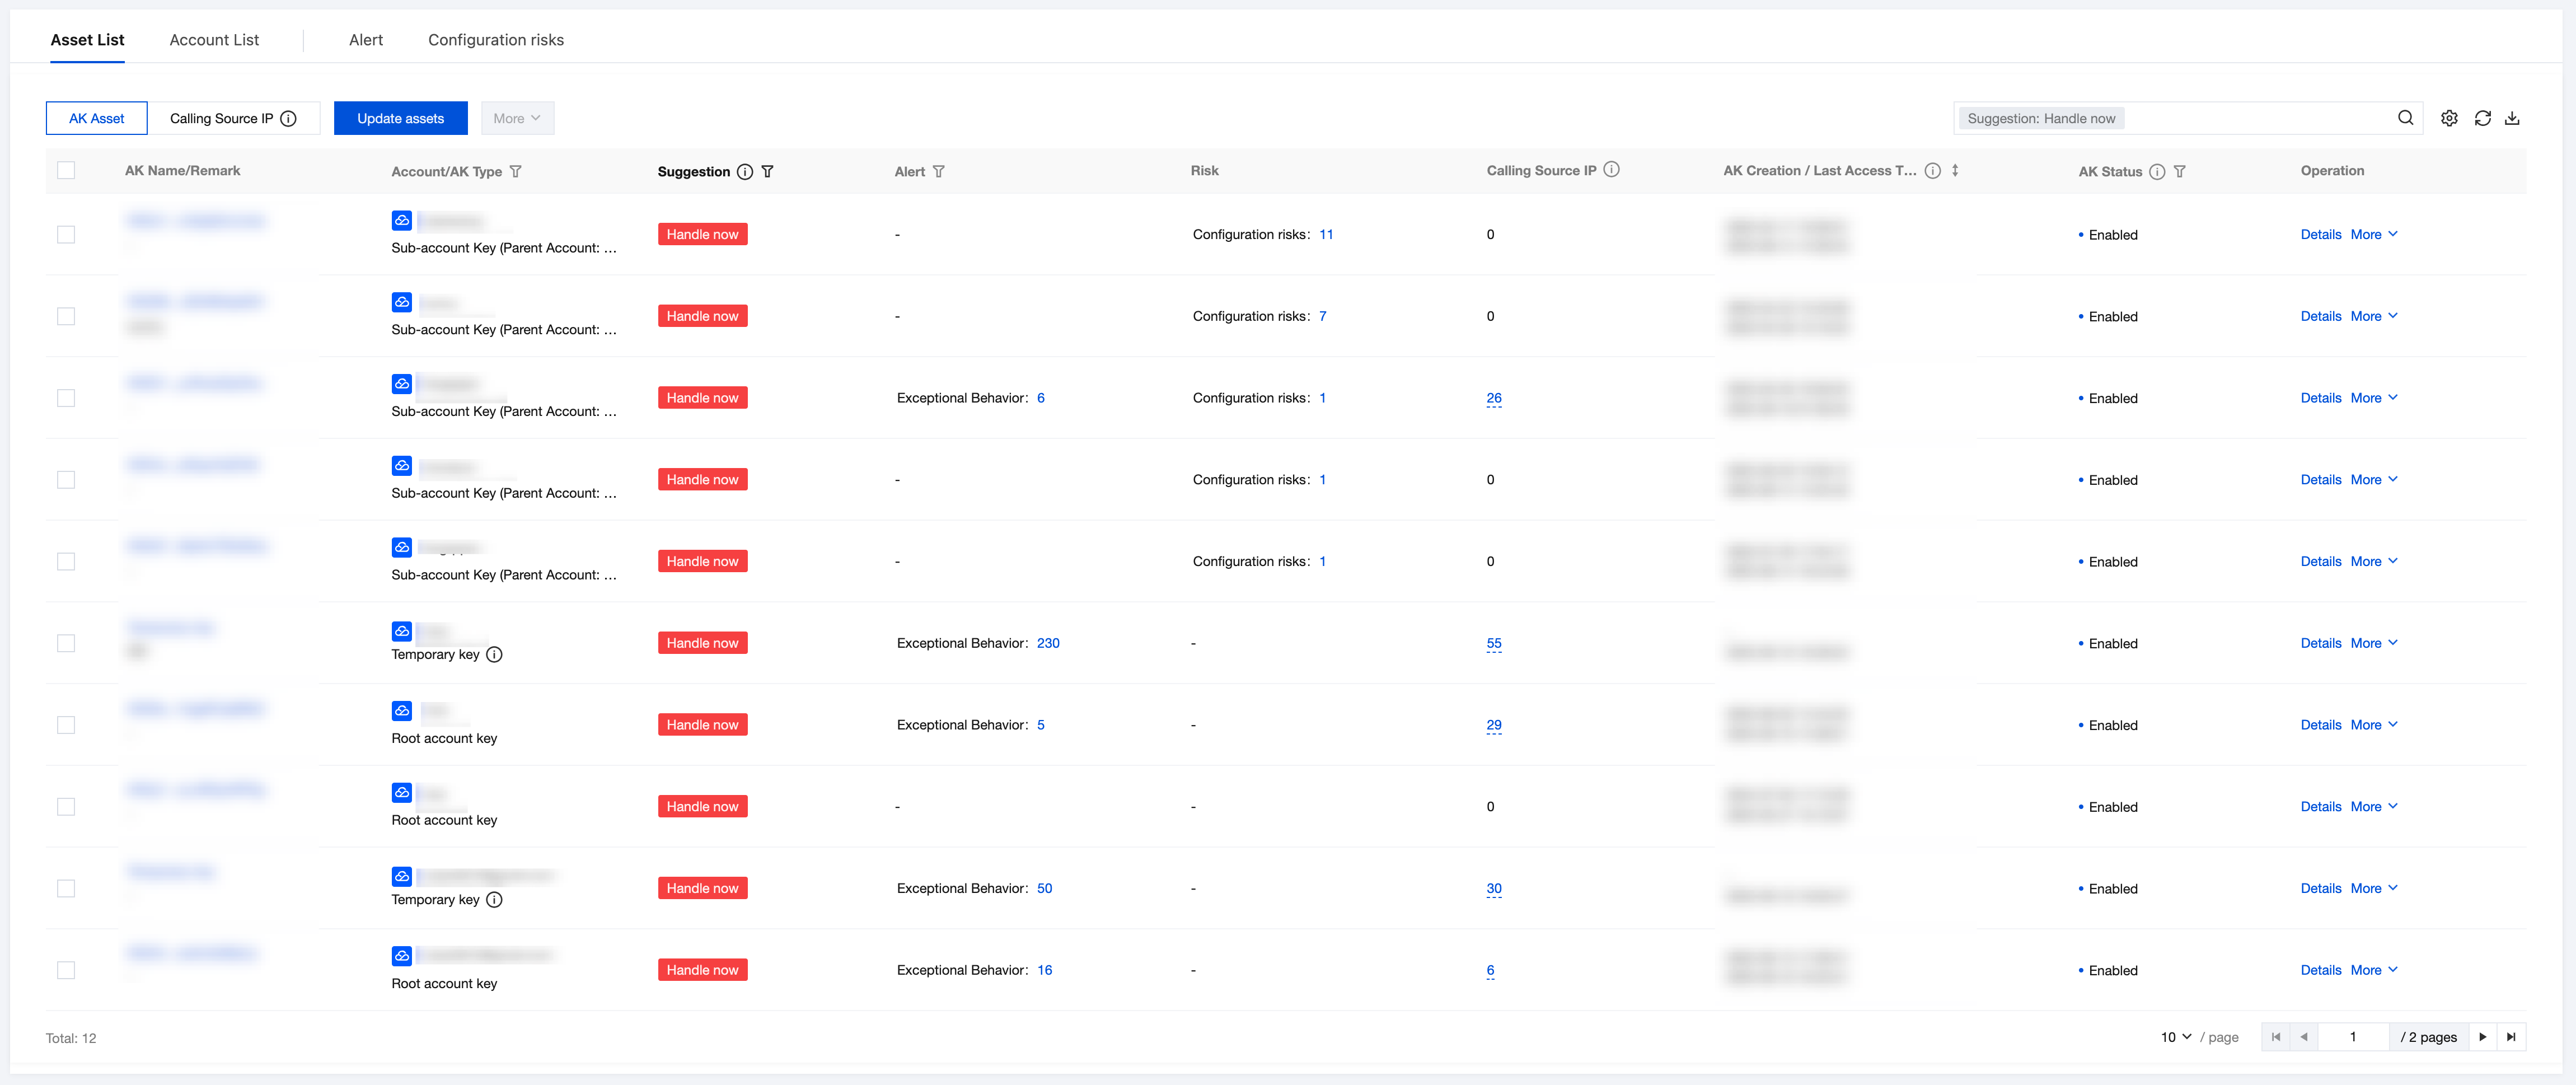Toggle the select-all header checkbox
The width and height of the screenshot is (2576, 1085).
[66, 170]
